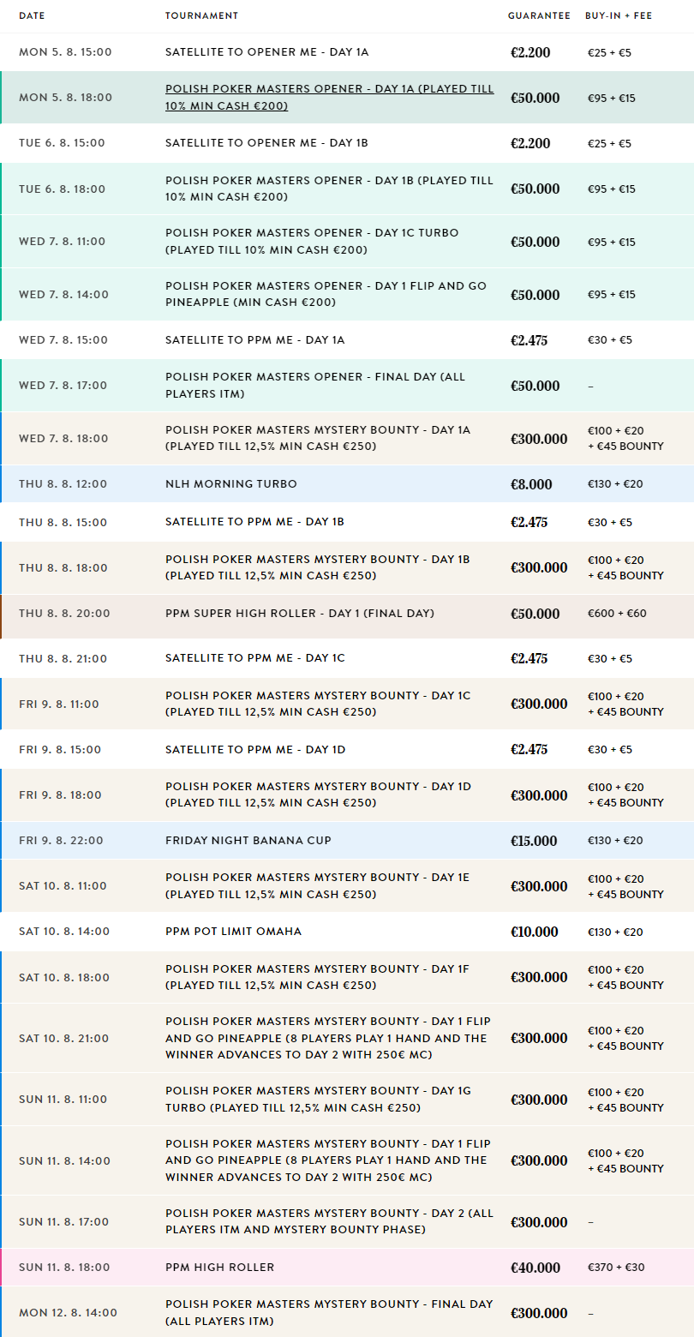Click the €15.000 guarantee amount

535,841
